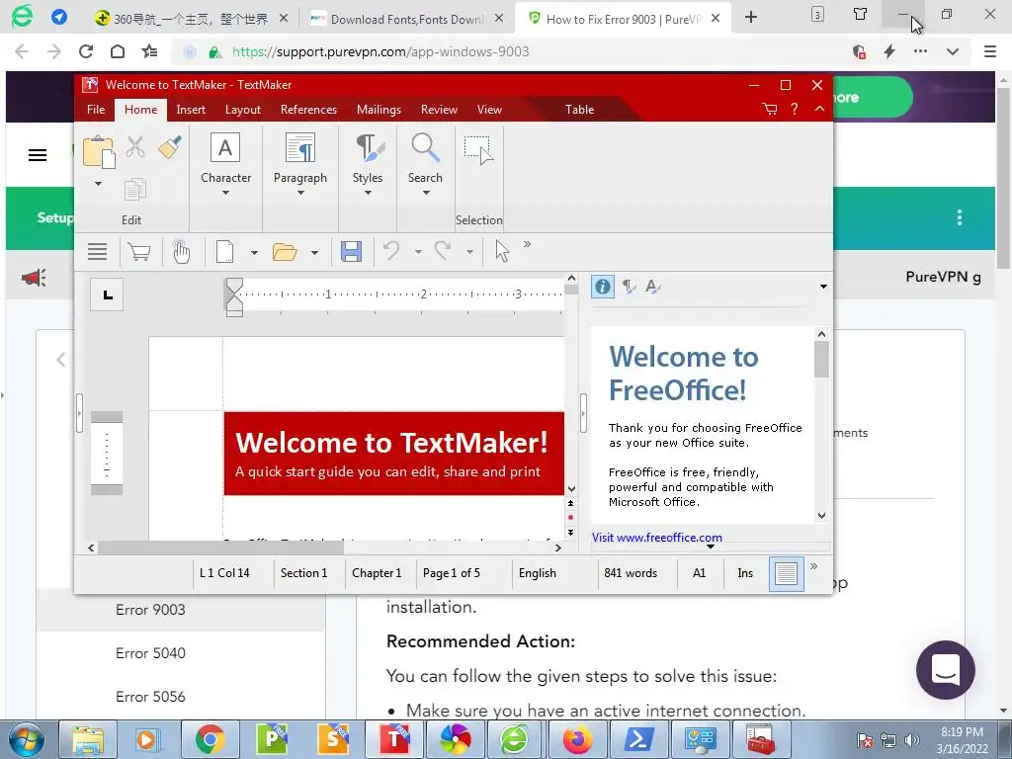Collapse the ribbon with the chevron

(819, 109)
